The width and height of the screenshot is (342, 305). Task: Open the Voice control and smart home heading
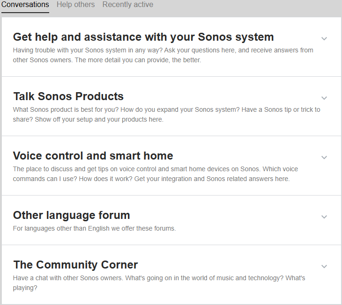[x=93, y=156]
